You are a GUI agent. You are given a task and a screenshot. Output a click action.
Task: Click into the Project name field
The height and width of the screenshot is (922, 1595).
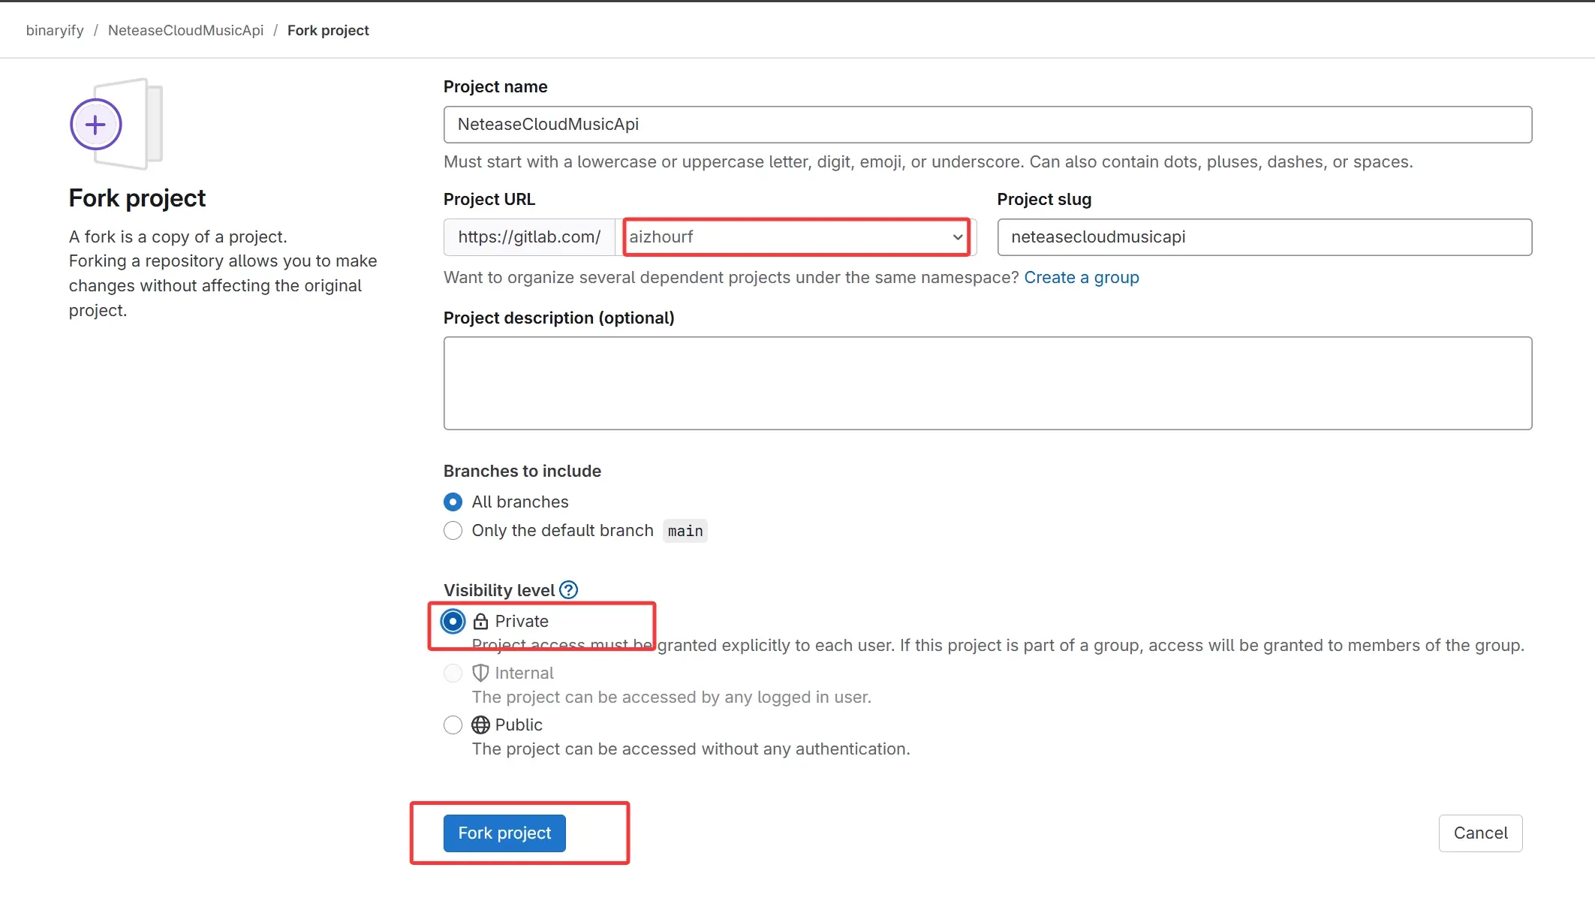987,125
